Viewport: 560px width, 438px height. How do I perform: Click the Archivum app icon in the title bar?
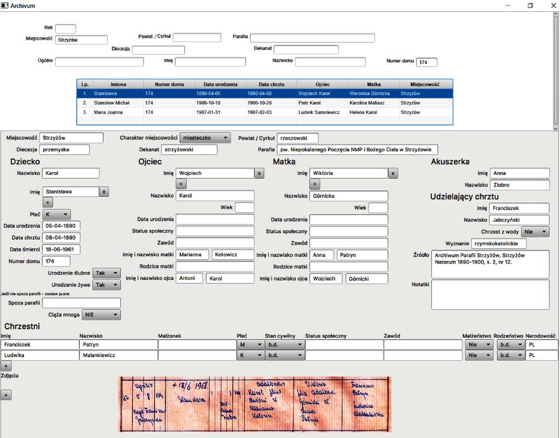pos(4,5)
